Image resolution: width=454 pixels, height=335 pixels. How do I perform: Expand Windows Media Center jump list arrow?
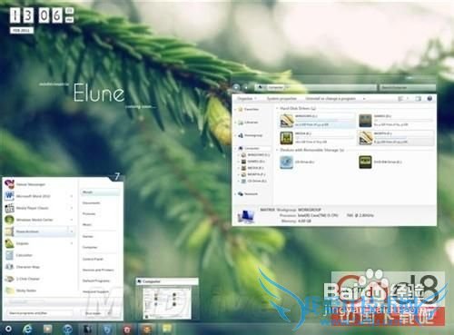click(x=72, y=220)
